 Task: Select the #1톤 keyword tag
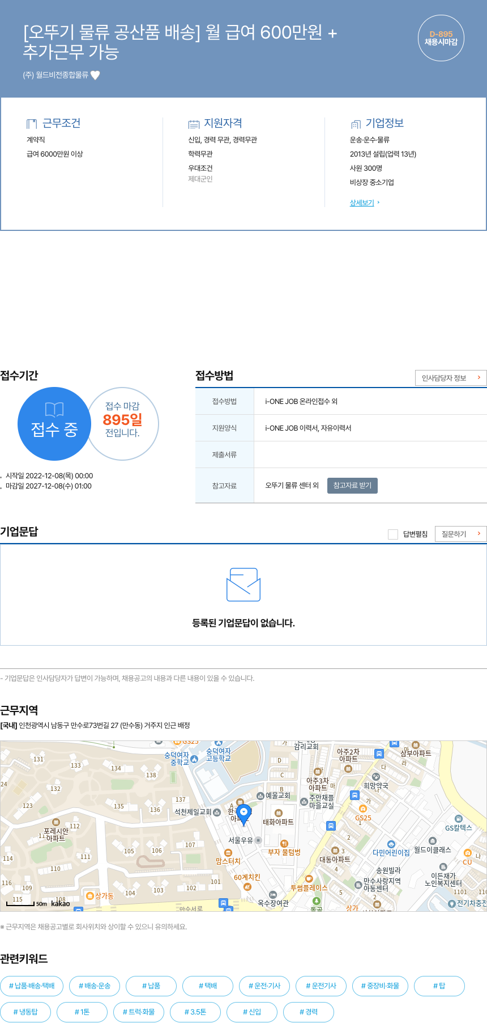(x=82, y=1012)
